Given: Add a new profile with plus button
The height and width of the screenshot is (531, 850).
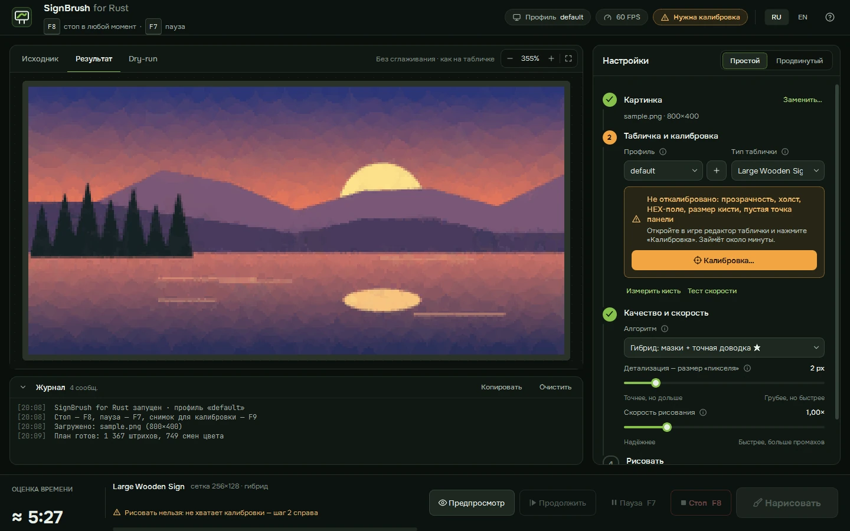Looking at the screenshot, I should coord(717,171).
